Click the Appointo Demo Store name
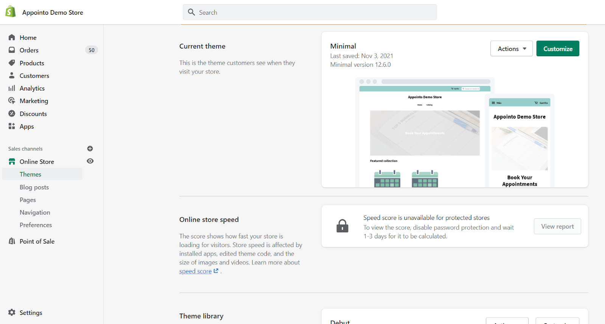The image size is (605, 324). click(x=53, y=12)
